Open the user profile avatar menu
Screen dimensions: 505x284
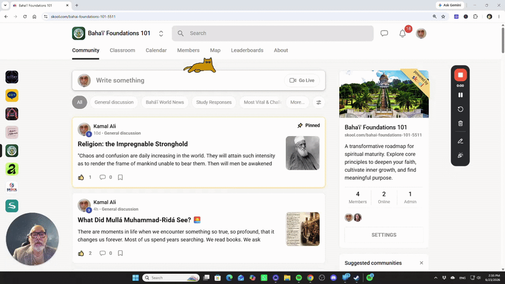[x=421, y=33]
